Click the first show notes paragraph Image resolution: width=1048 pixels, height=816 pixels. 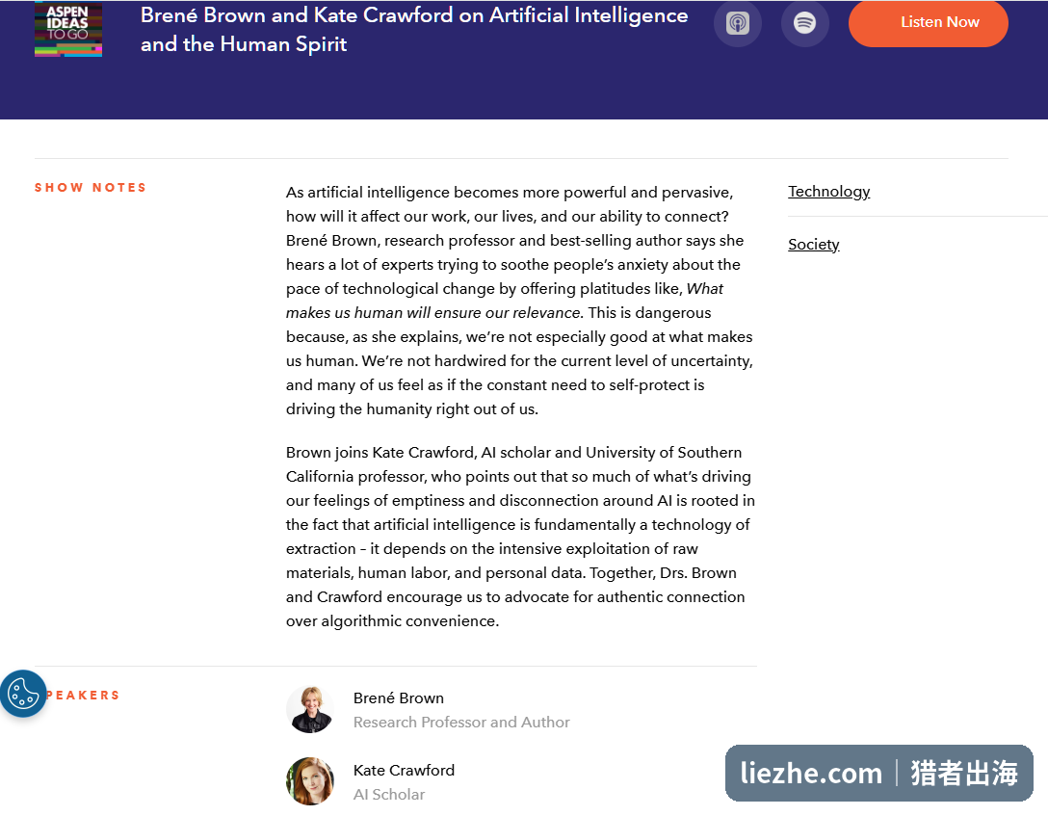pyautogui.click(x=520, y=301)
